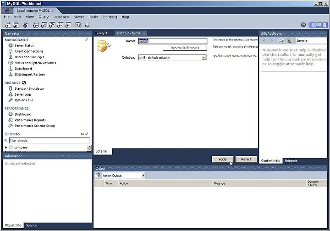Click the Server Status icon in Navigator
Image resolution: width=330 pixels, height=231 pixels.
[11, 45]
